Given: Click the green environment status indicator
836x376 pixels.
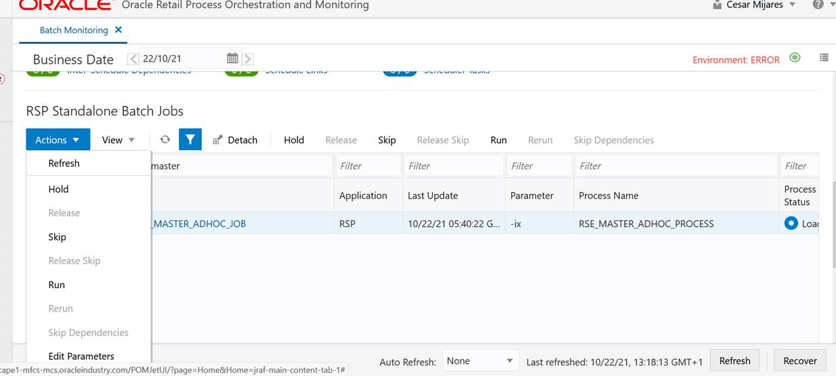Looking at the screenshot, I should tap(795, 57).
